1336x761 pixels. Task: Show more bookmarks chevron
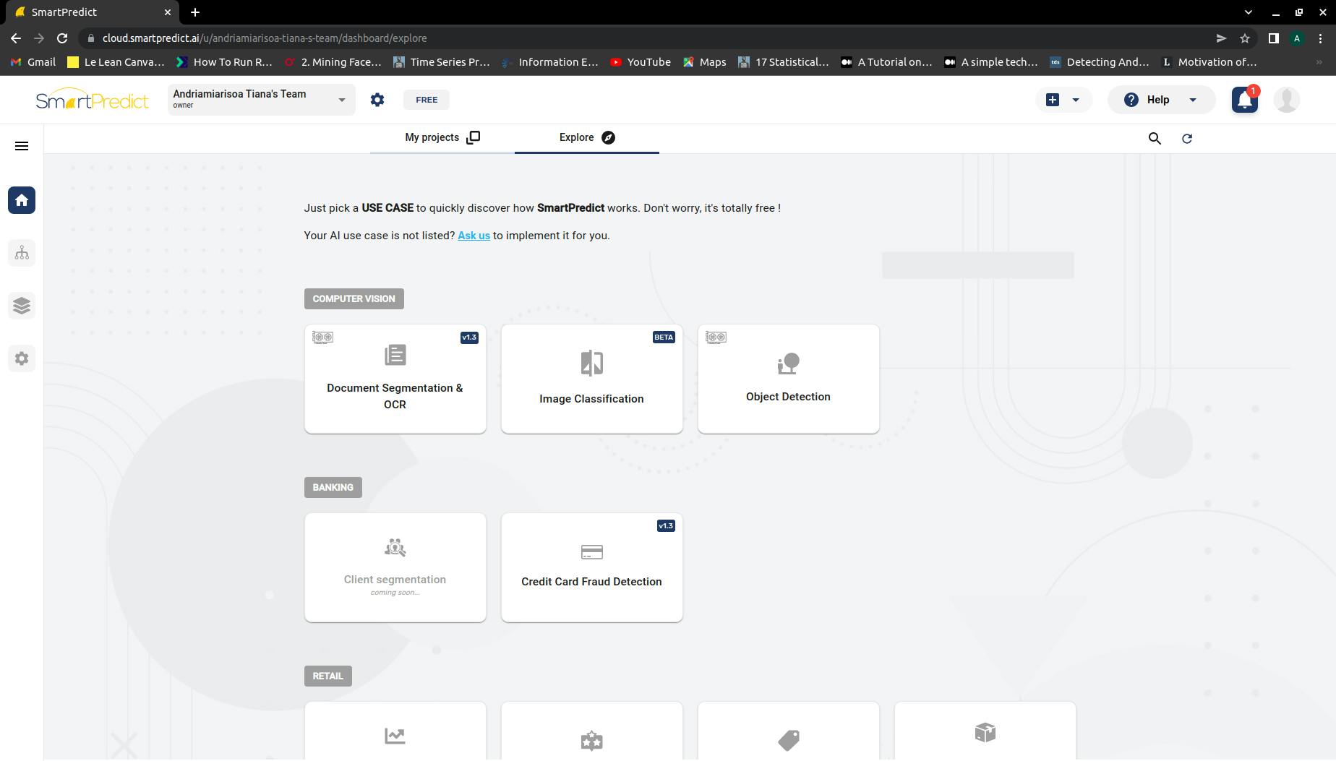(1319, 62)
